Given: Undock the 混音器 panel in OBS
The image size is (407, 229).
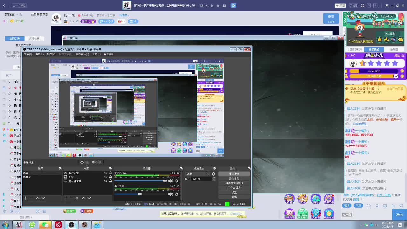Looking at the screenshot, I should pyautogui.click(x=181, y=169).
